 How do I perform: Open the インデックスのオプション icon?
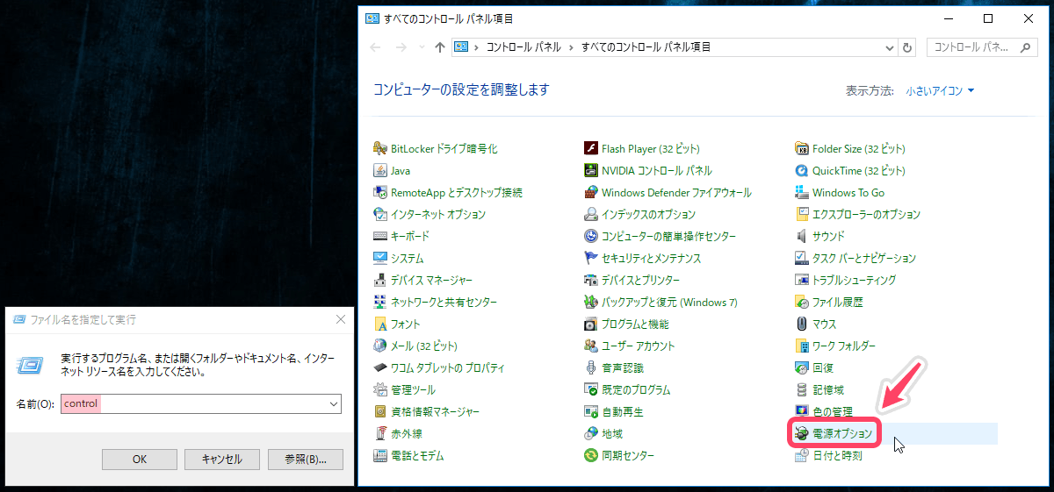[591, 215]
